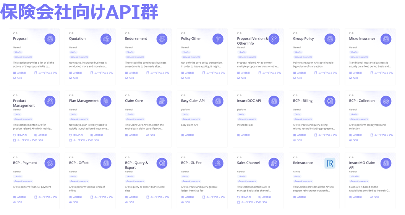405x215 pixels.
Task: Open ユーザマニュアル in BCP - GL Fee card
Action: pos(214,197)
